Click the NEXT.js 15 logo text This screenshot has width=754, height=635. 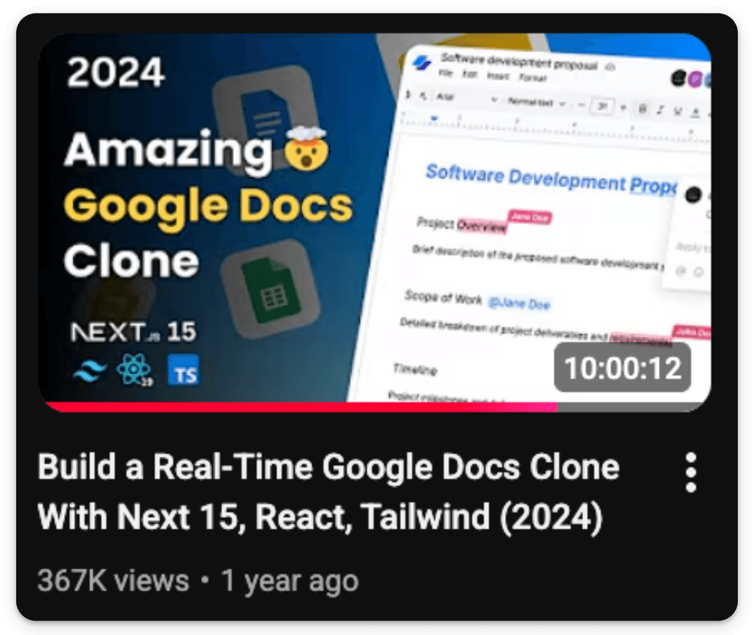(x=134, y=332)
